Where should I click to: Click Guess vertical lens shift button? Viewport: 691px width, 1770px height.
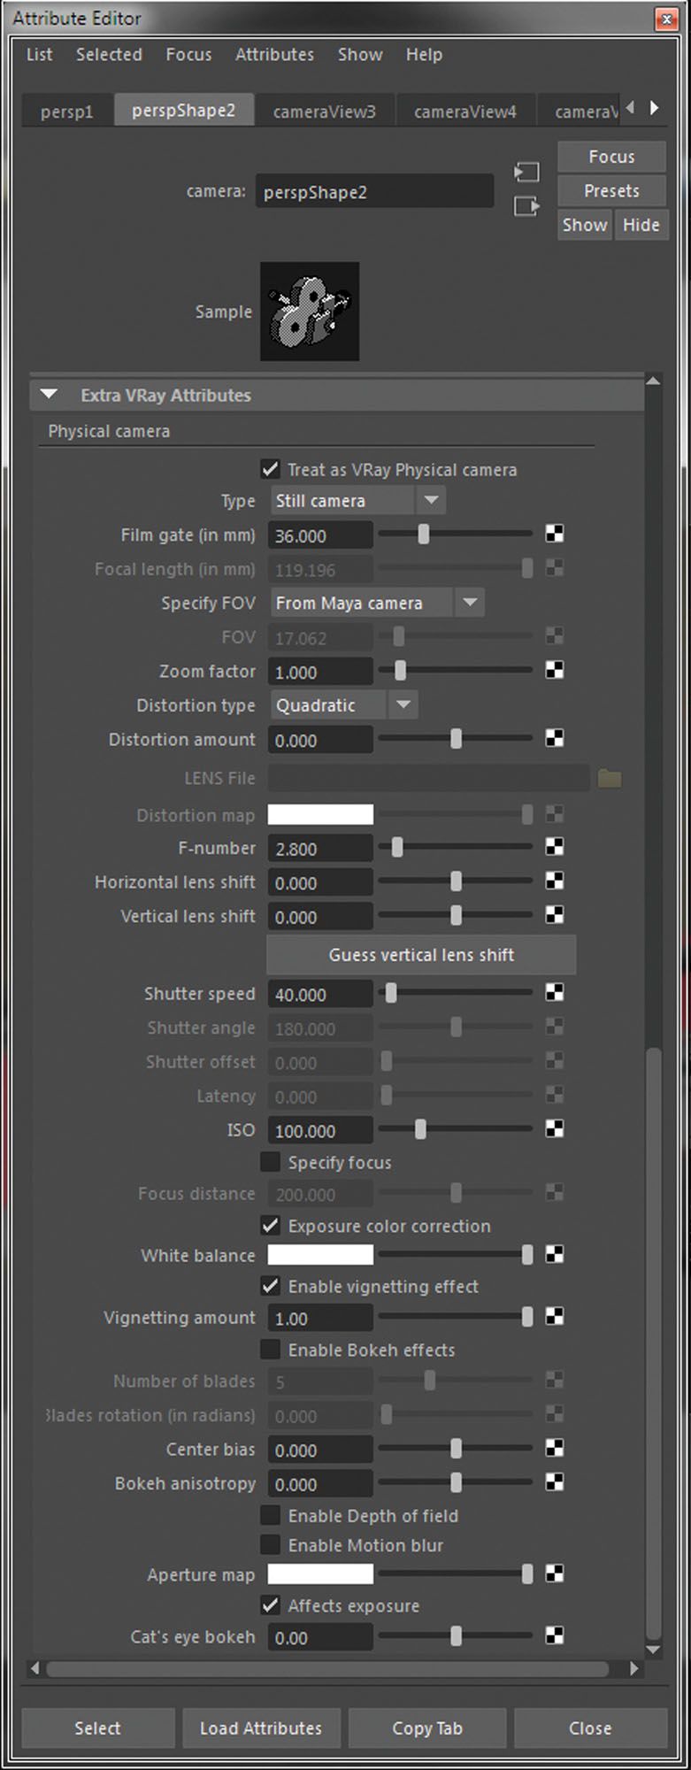[421, 955]
